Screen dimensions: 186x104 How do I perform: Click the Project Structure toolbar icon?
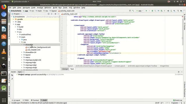181,11
